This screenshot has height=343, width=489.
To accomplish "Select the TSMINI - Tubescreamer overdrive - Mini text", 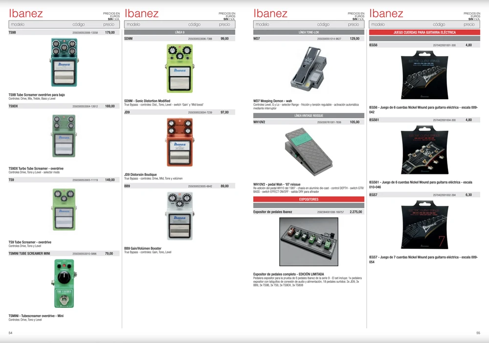I will [36, 316].
